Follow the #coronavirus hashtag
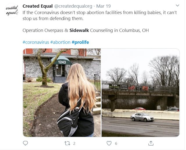Viewport: 186px width, 150px height. 36,42
